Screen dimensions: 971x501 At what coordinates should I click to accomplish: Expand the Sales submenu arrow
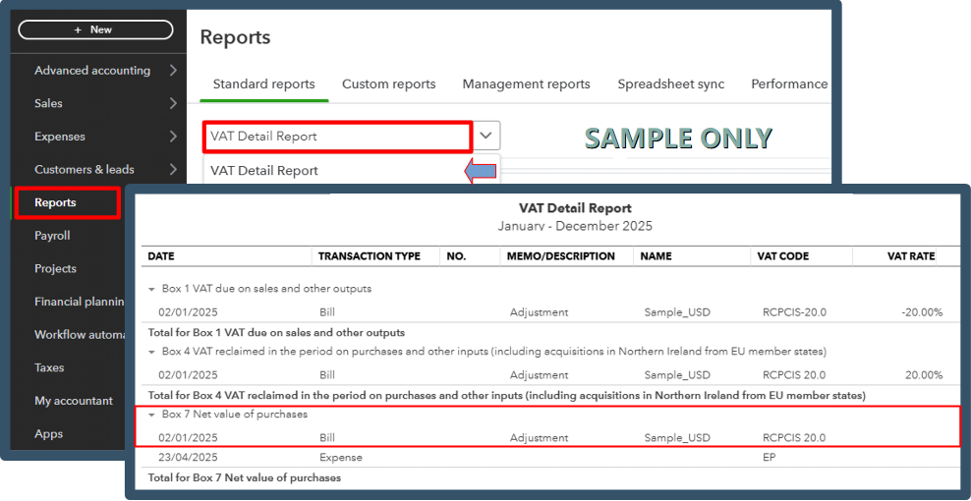[x=173, y=103]
